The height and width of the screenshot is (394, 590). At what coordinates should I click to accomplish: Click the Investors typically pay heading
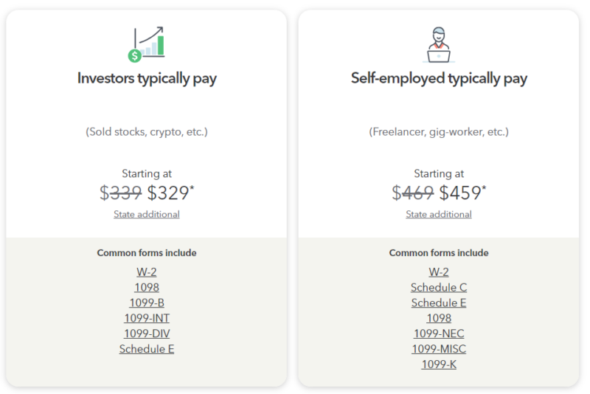click(x=147, y=78)
